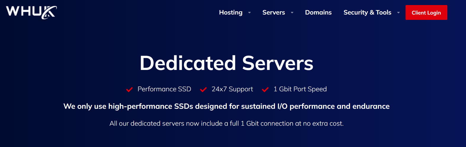466x147 pixels.
Task: Expand the Servers dropdown arrow
Action: pos(292,13)
